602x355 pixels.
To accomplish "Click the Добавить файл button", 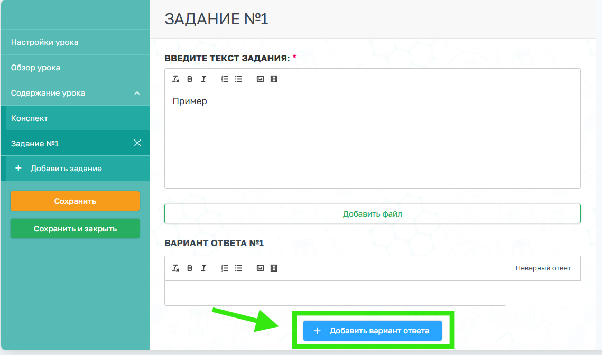I will click(373, 214).
